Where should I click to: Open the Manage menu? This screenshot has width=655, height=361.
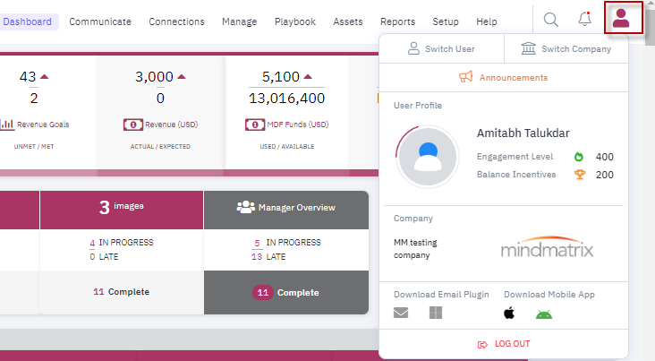click(239, 21)
